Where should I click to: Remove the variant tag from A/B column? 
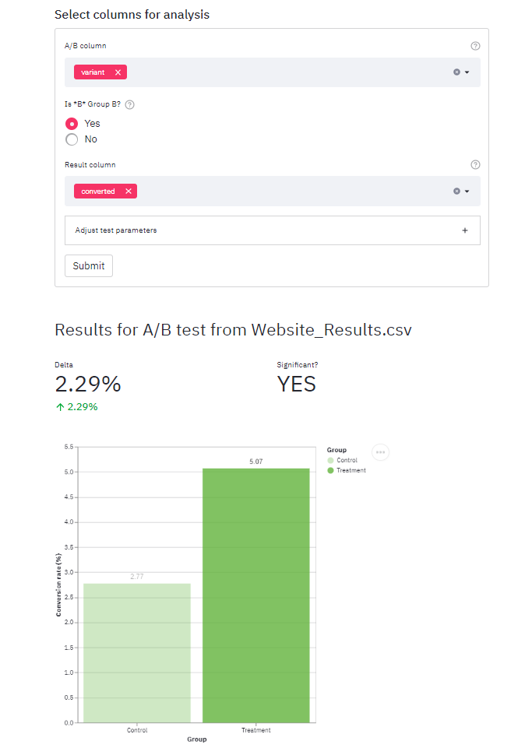click(118, 72)
